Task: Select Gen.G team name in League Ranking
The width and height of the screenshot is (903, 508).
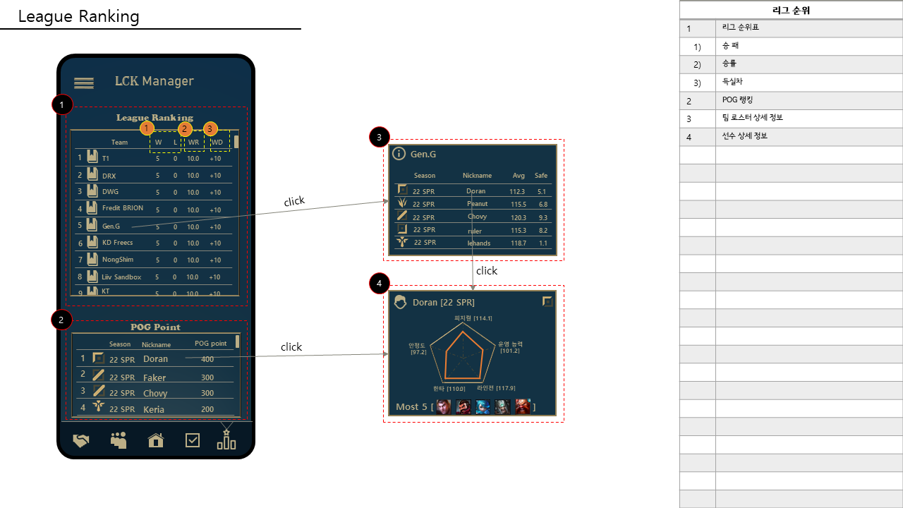Action: coord(111,226)
